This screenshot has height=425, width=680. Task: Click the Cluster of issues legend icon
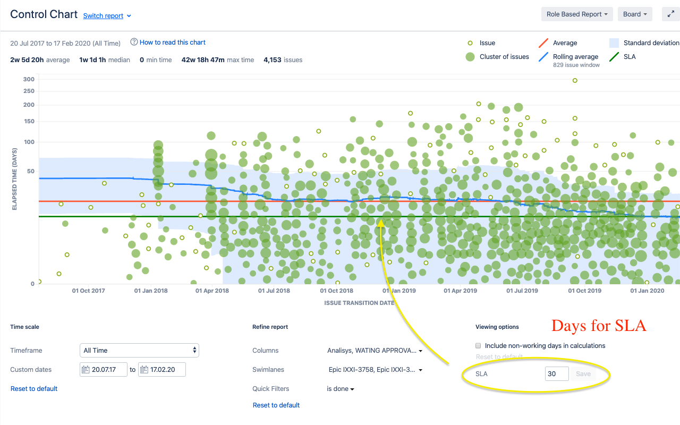pyautogui.click(x=470, y=57)
